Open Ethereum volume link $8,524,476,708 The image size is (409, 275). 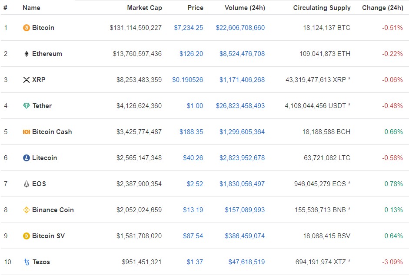click(242, 54)
